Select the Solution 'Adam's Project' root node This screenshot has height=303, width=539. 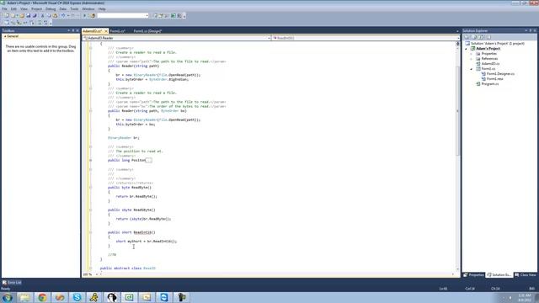(x=498, y=44)
